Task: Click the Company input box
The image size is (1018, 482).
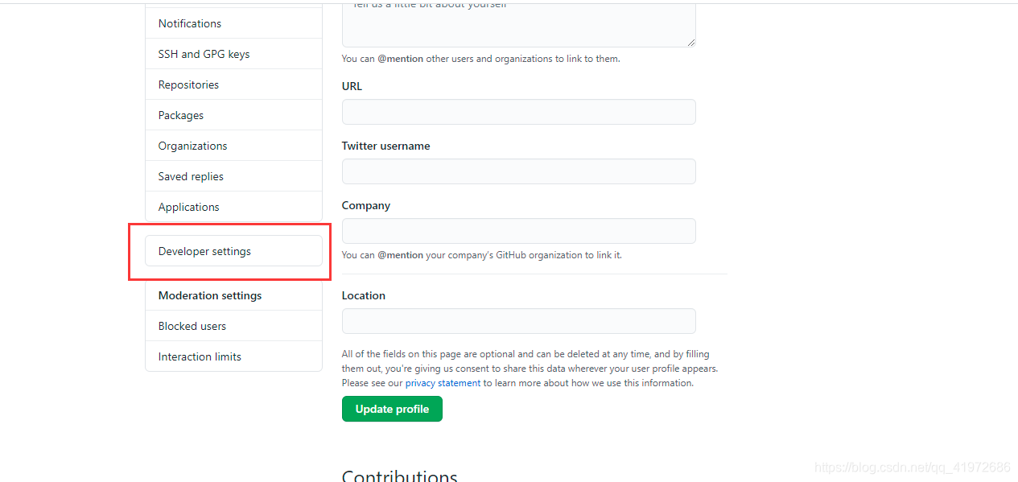Action: [518, 230]
